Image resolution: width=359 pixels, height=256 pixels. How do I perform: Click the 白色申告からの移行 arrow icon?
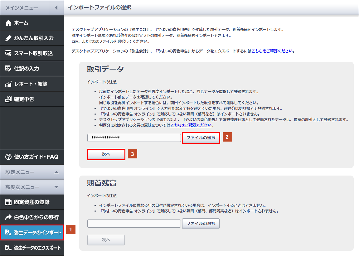8,217
